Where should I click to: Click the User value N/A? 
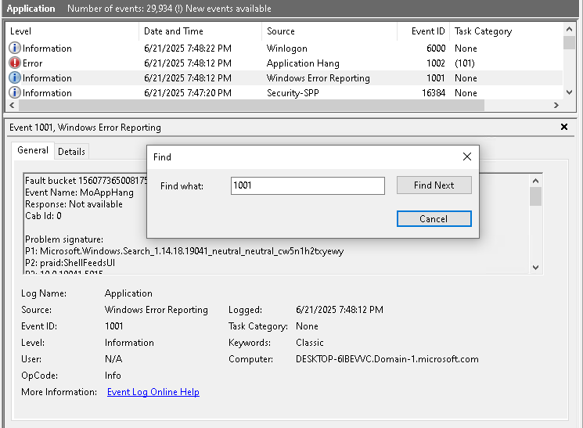(x=113, y=359)
